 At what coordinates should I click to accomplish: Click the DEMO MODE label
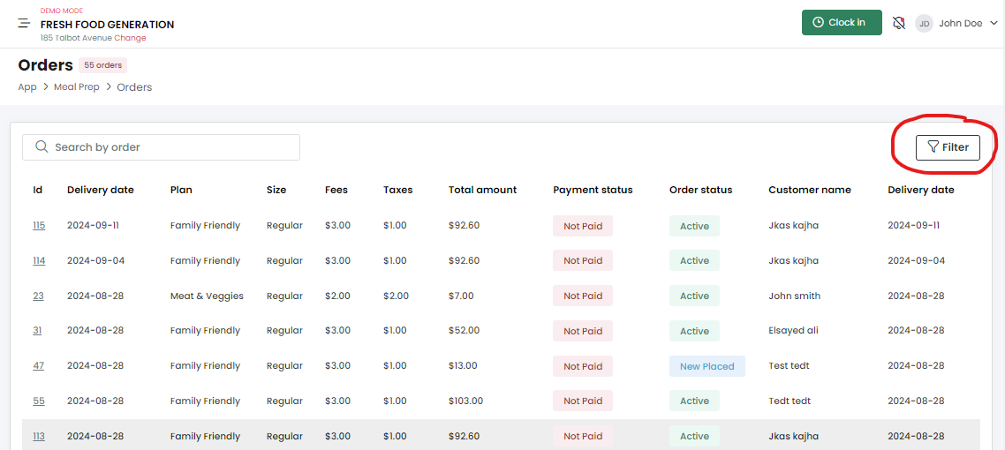point(62,11)
